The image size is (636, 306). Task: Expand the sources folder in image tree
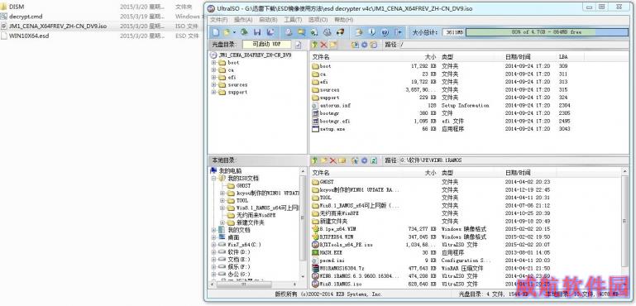click(213, 85)
